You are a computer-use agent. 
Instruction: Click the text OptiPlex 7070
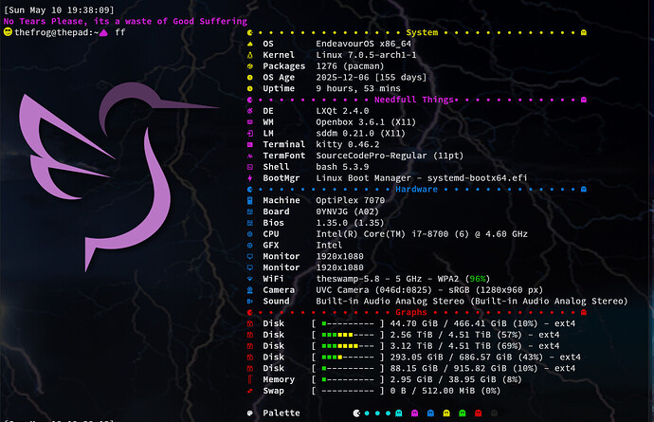(x=350, y=201)
